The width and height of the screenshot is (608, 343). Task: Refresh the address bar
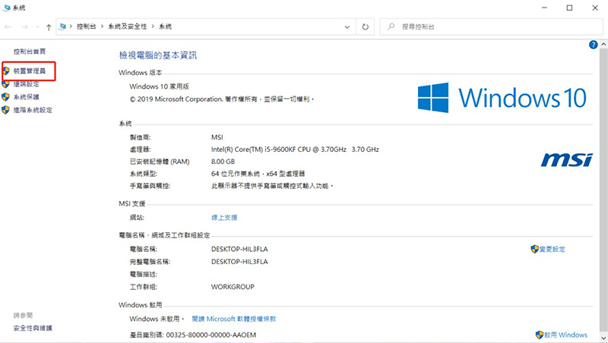click(x=366, y=27)
